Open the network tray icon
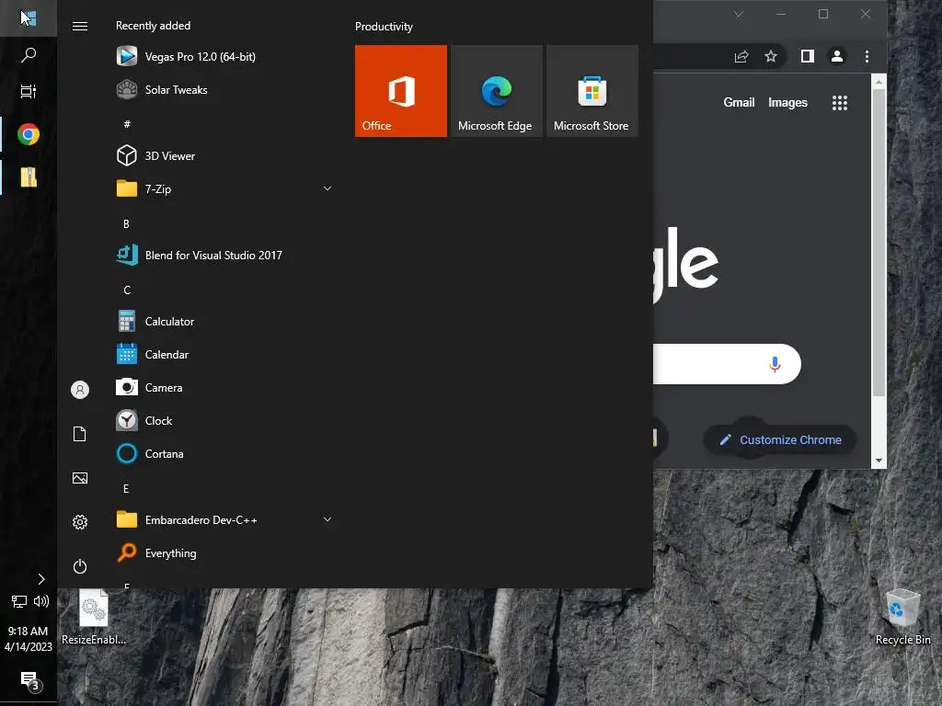The height and width of the screenshot is (706, 942). (19, 601)
